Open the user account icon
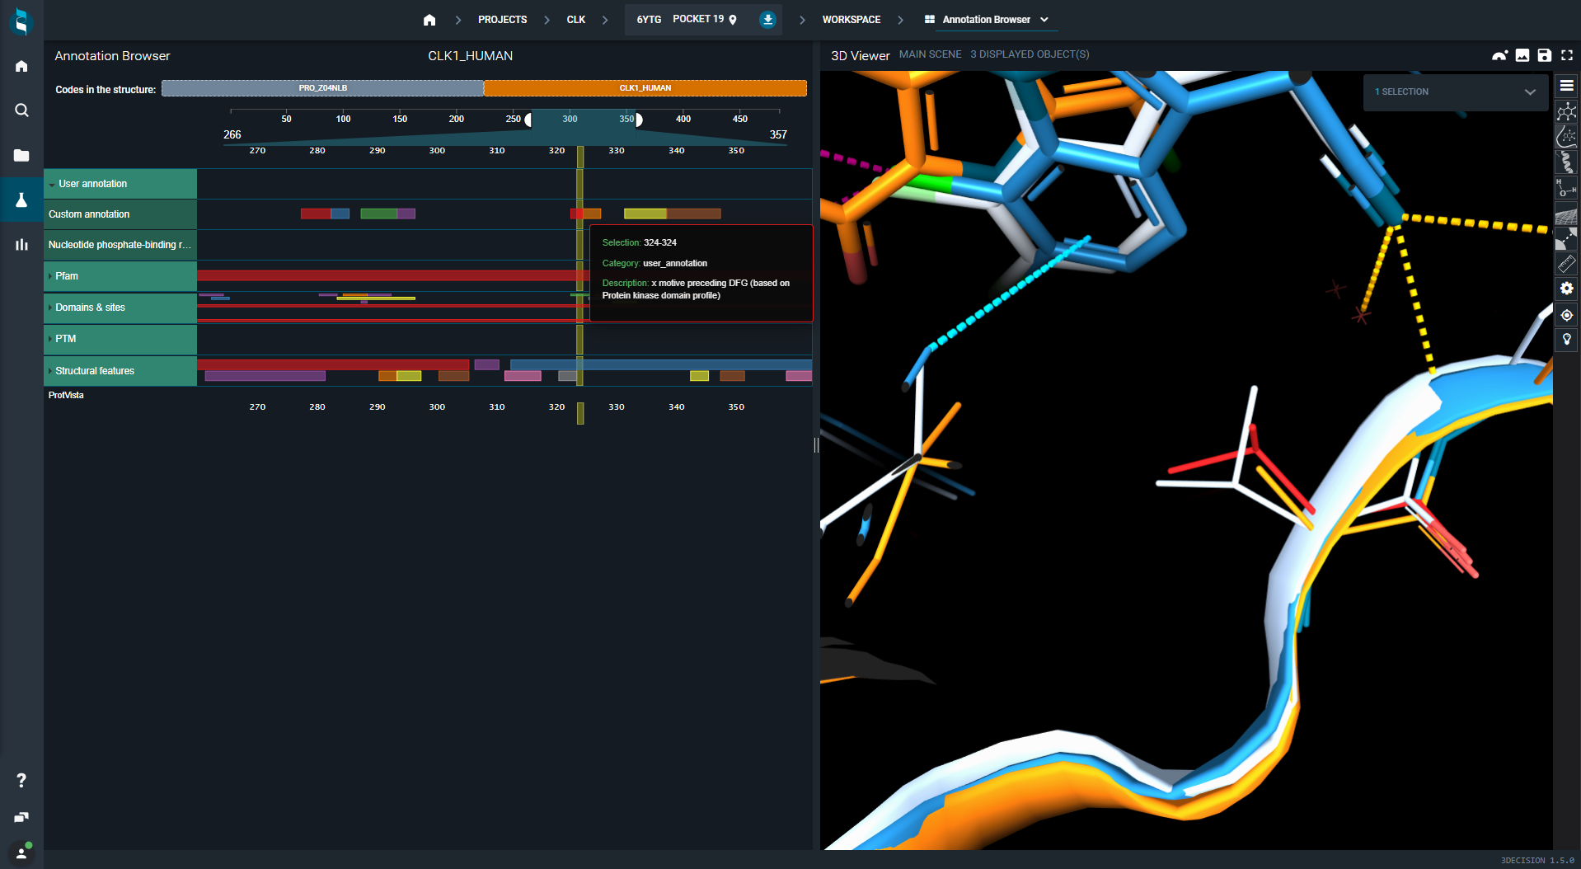Viewport: 1581px width, 869px height. (x=21, y=852)
